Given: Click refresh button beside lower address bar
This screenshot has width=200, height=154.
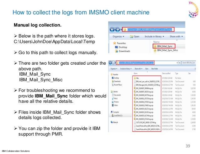Looking at the screenshot, I should [x=180, y=63].
